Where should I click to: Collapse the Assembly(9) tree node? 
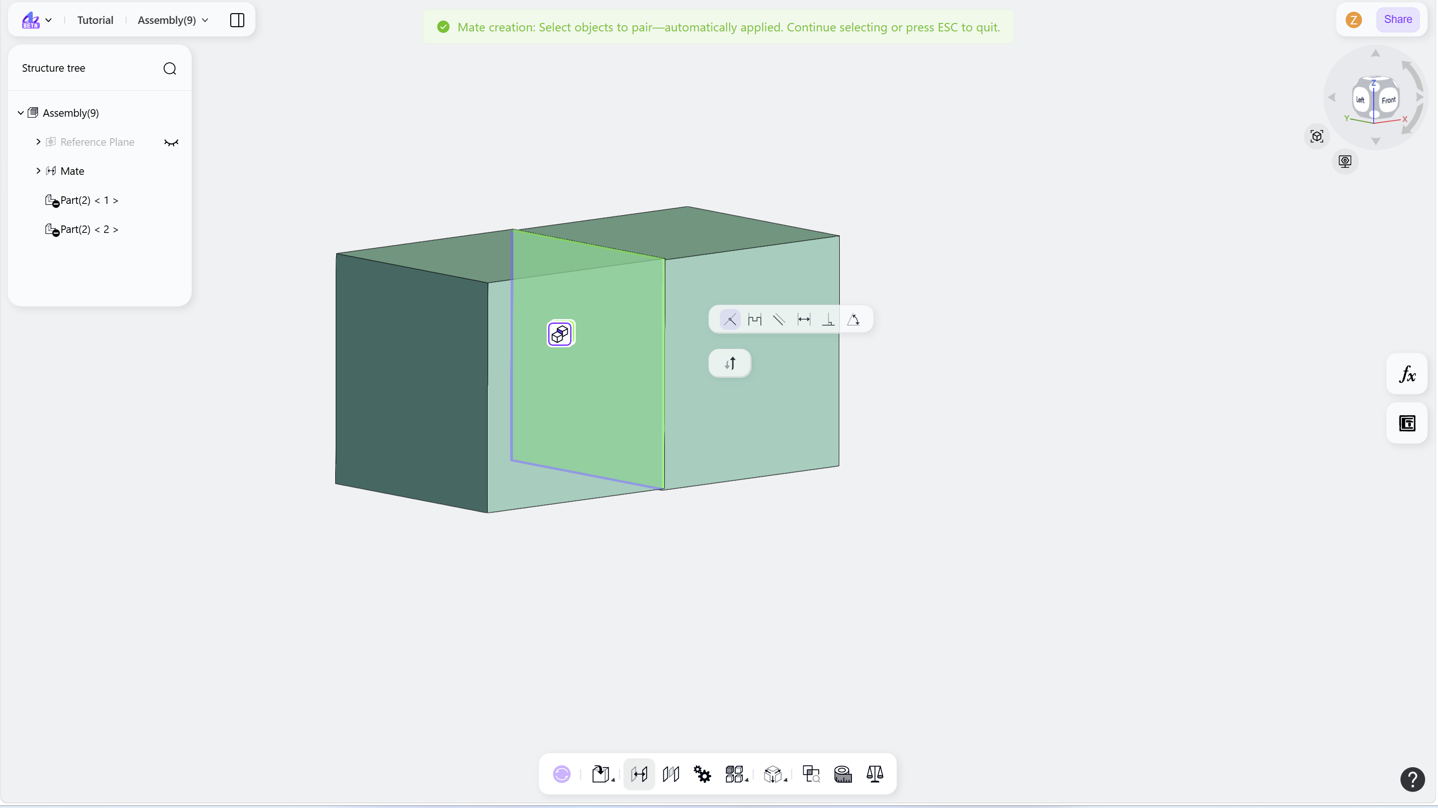(x=21, y=113)
